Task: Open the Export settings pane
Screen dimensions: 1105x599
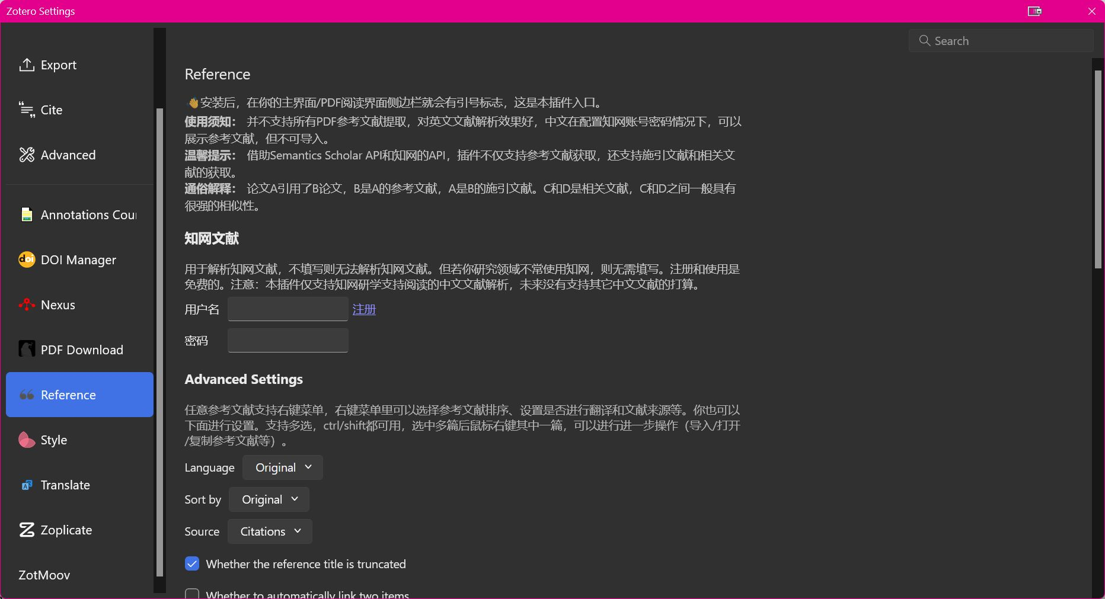Action: (x=79, y=65)
